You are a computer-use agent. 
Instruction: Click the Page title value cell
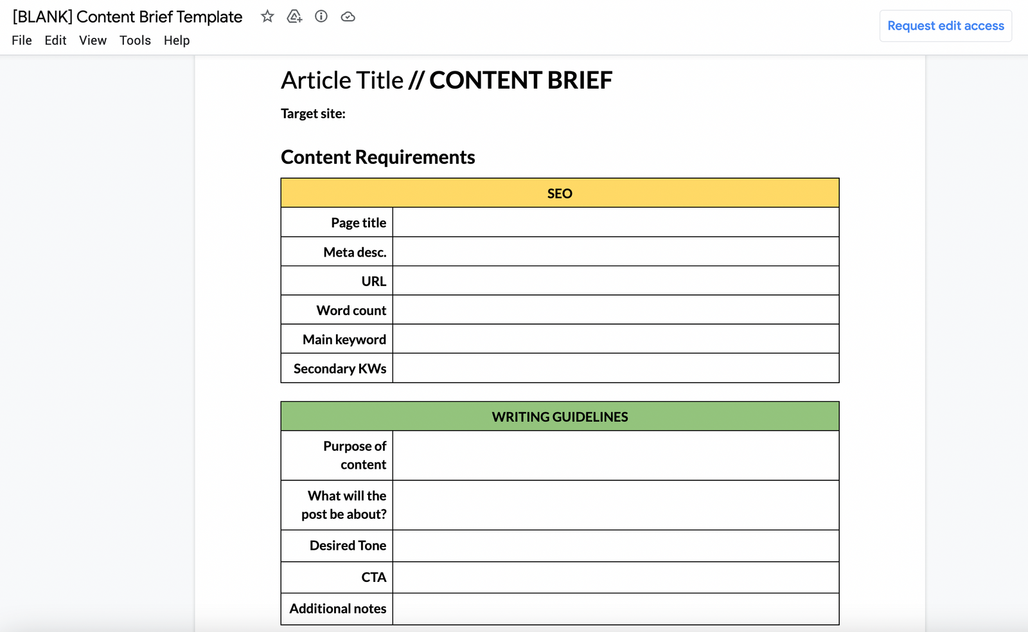pyautogui.click(x=615, y=222)
